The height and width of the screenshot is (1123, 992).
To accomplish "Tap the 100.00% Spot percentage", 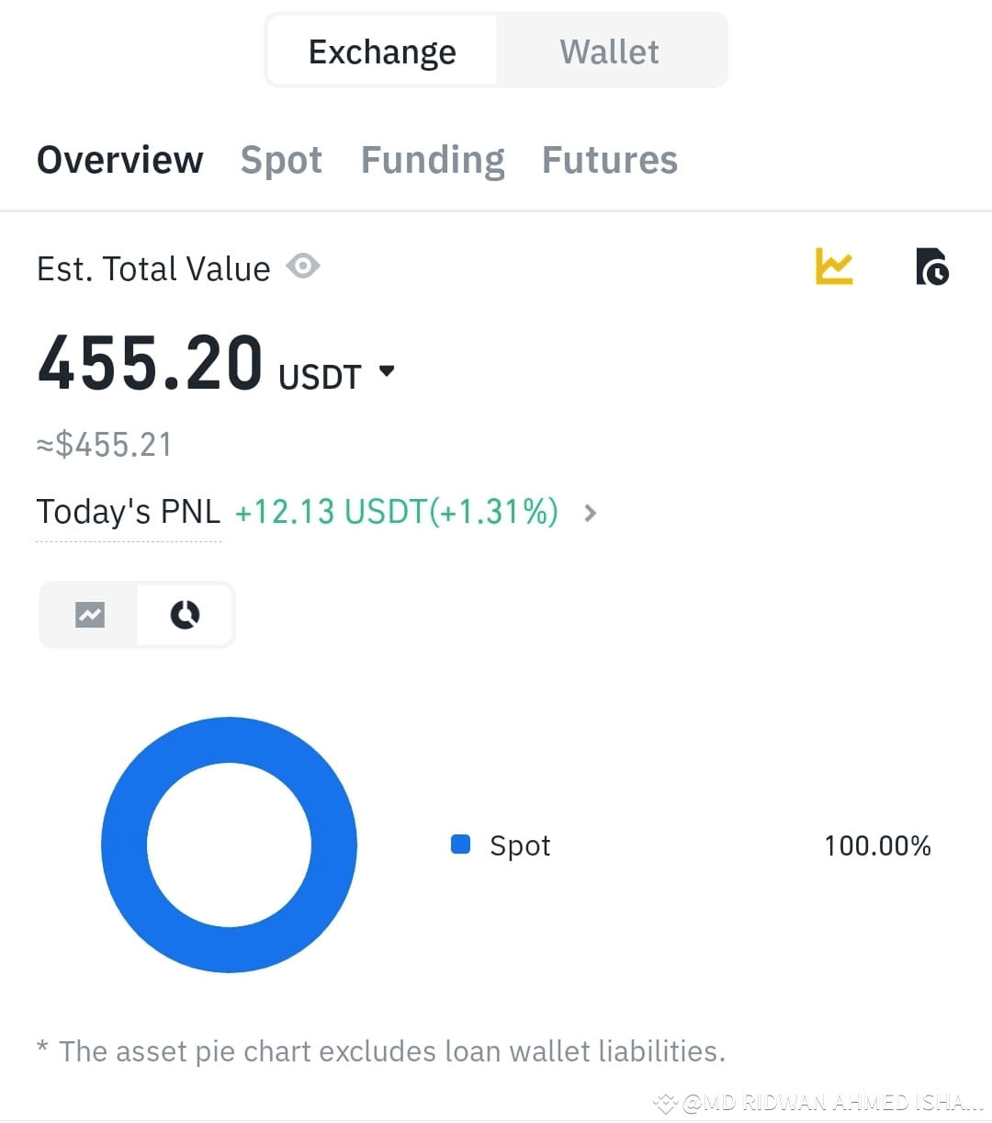I will click(x=877, y=845).
